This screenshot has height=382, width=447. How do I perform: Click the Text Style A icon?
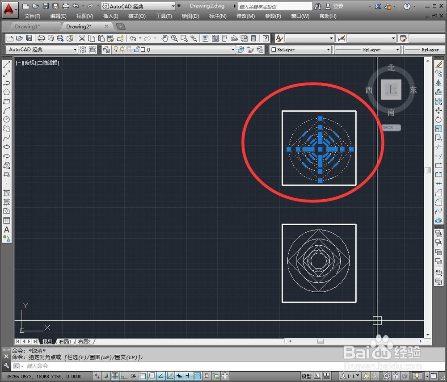tap(279, 38)
